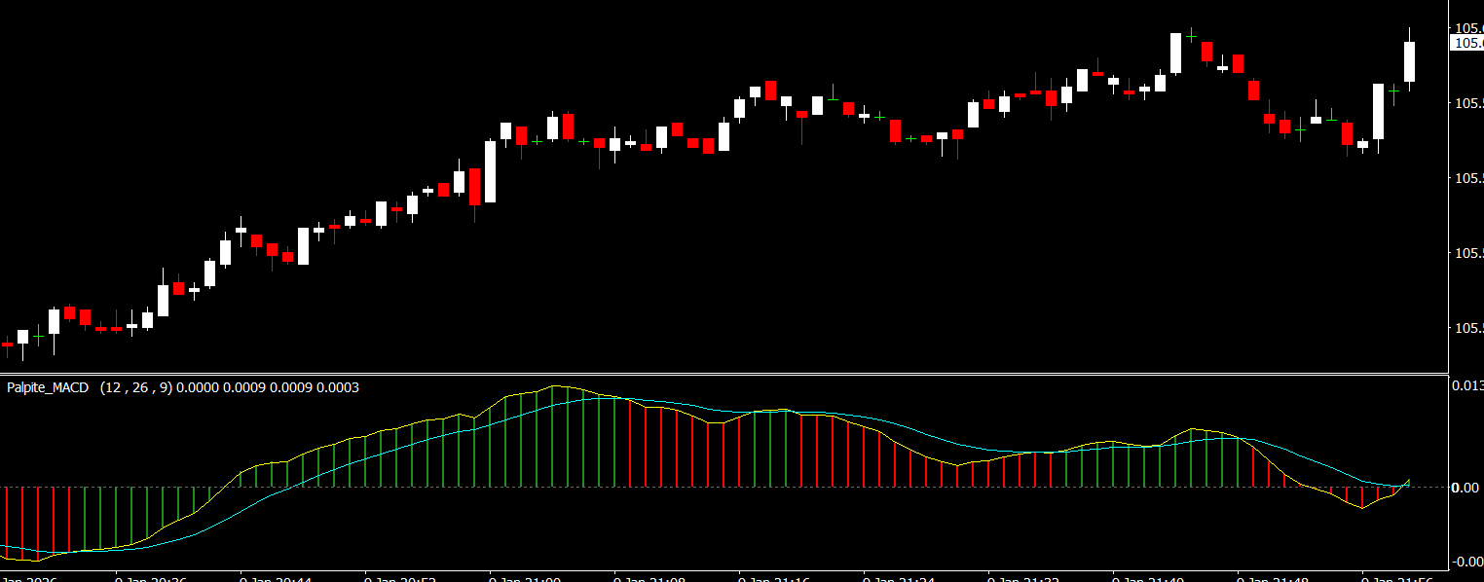Click the topmost price label on the price axis
Viewport: 1484px width, 582px height.
point(1466,27)
